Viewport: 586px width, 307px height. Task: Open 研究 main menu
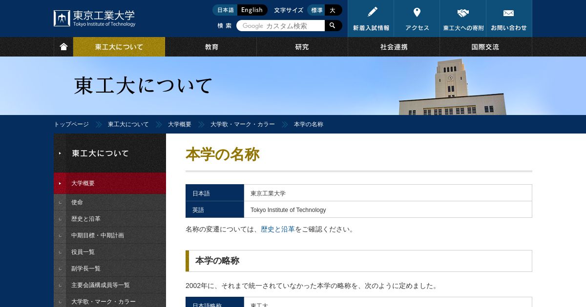[x=302, y=47]
